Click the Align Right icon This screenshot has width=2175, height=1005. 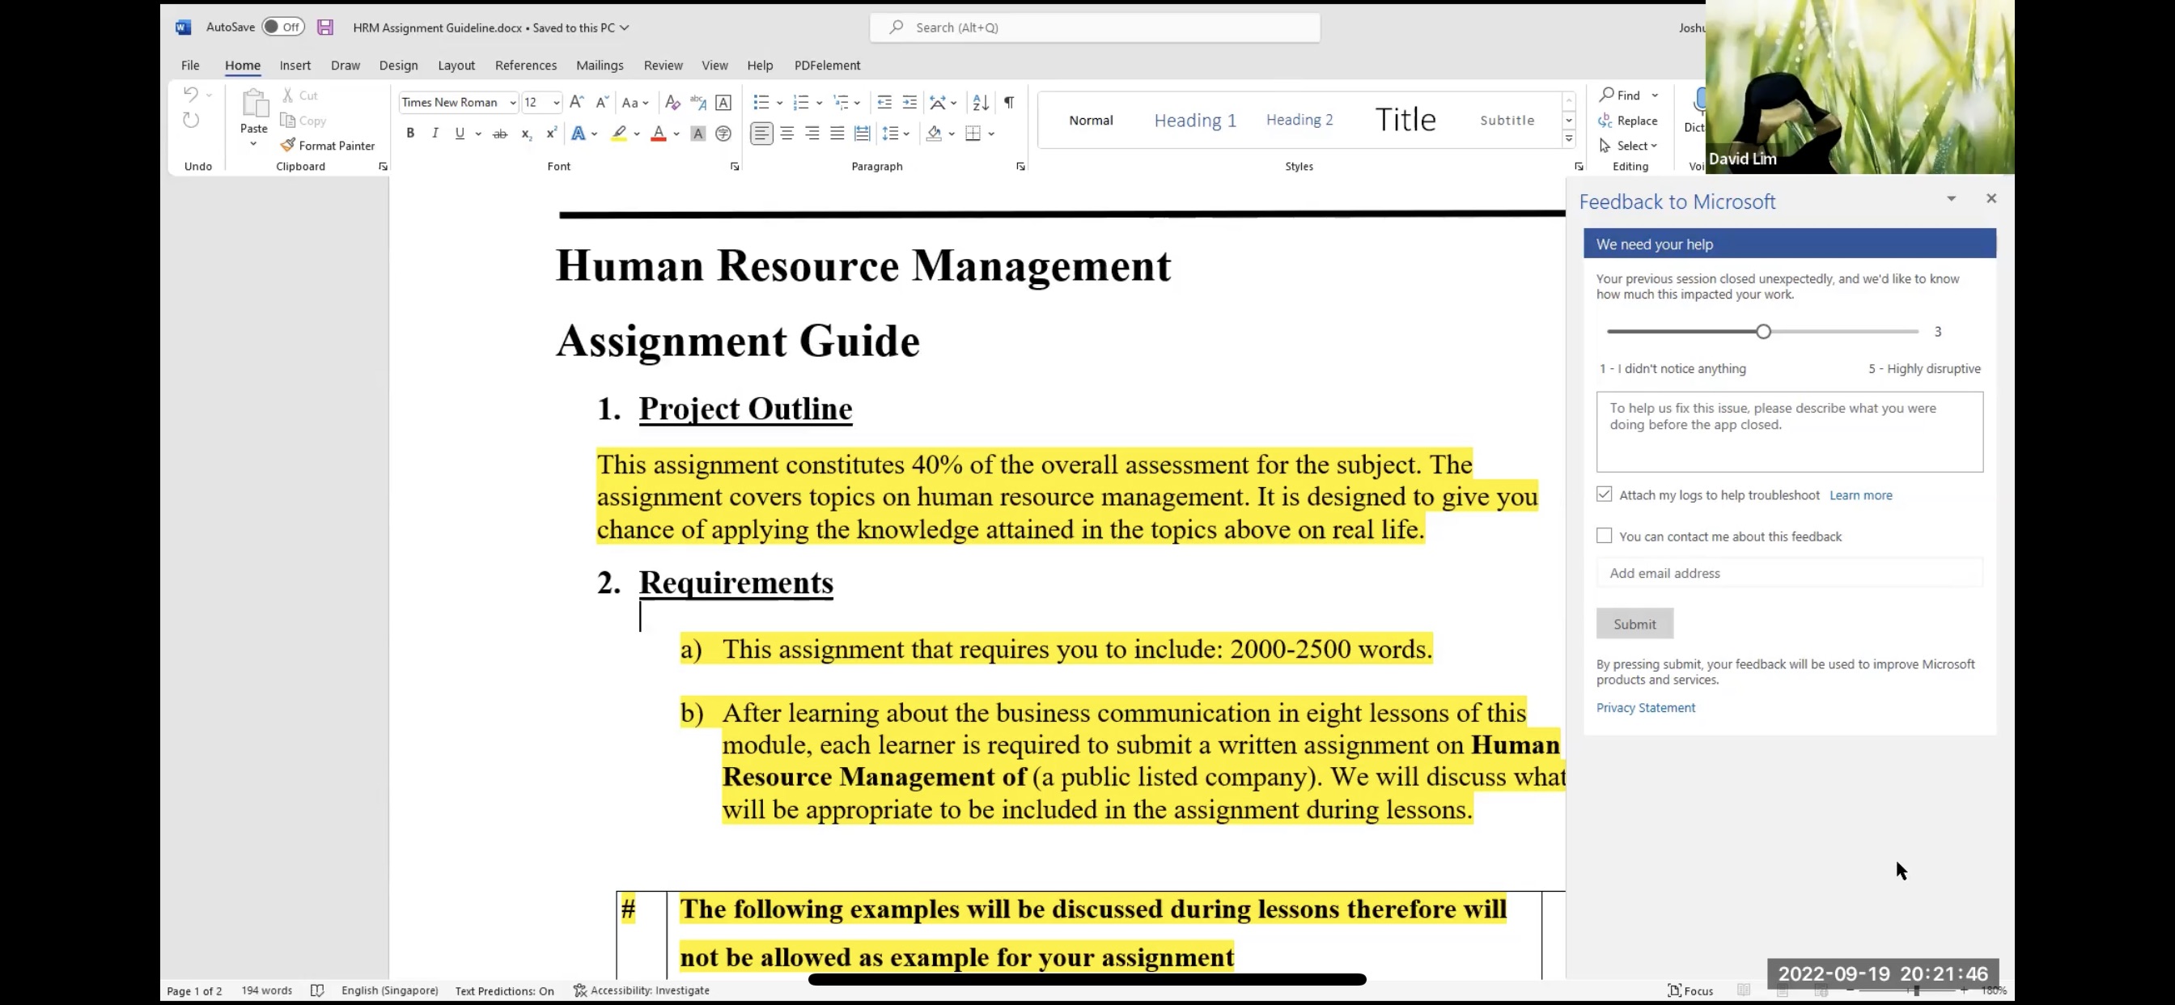(x=812, y=134)
